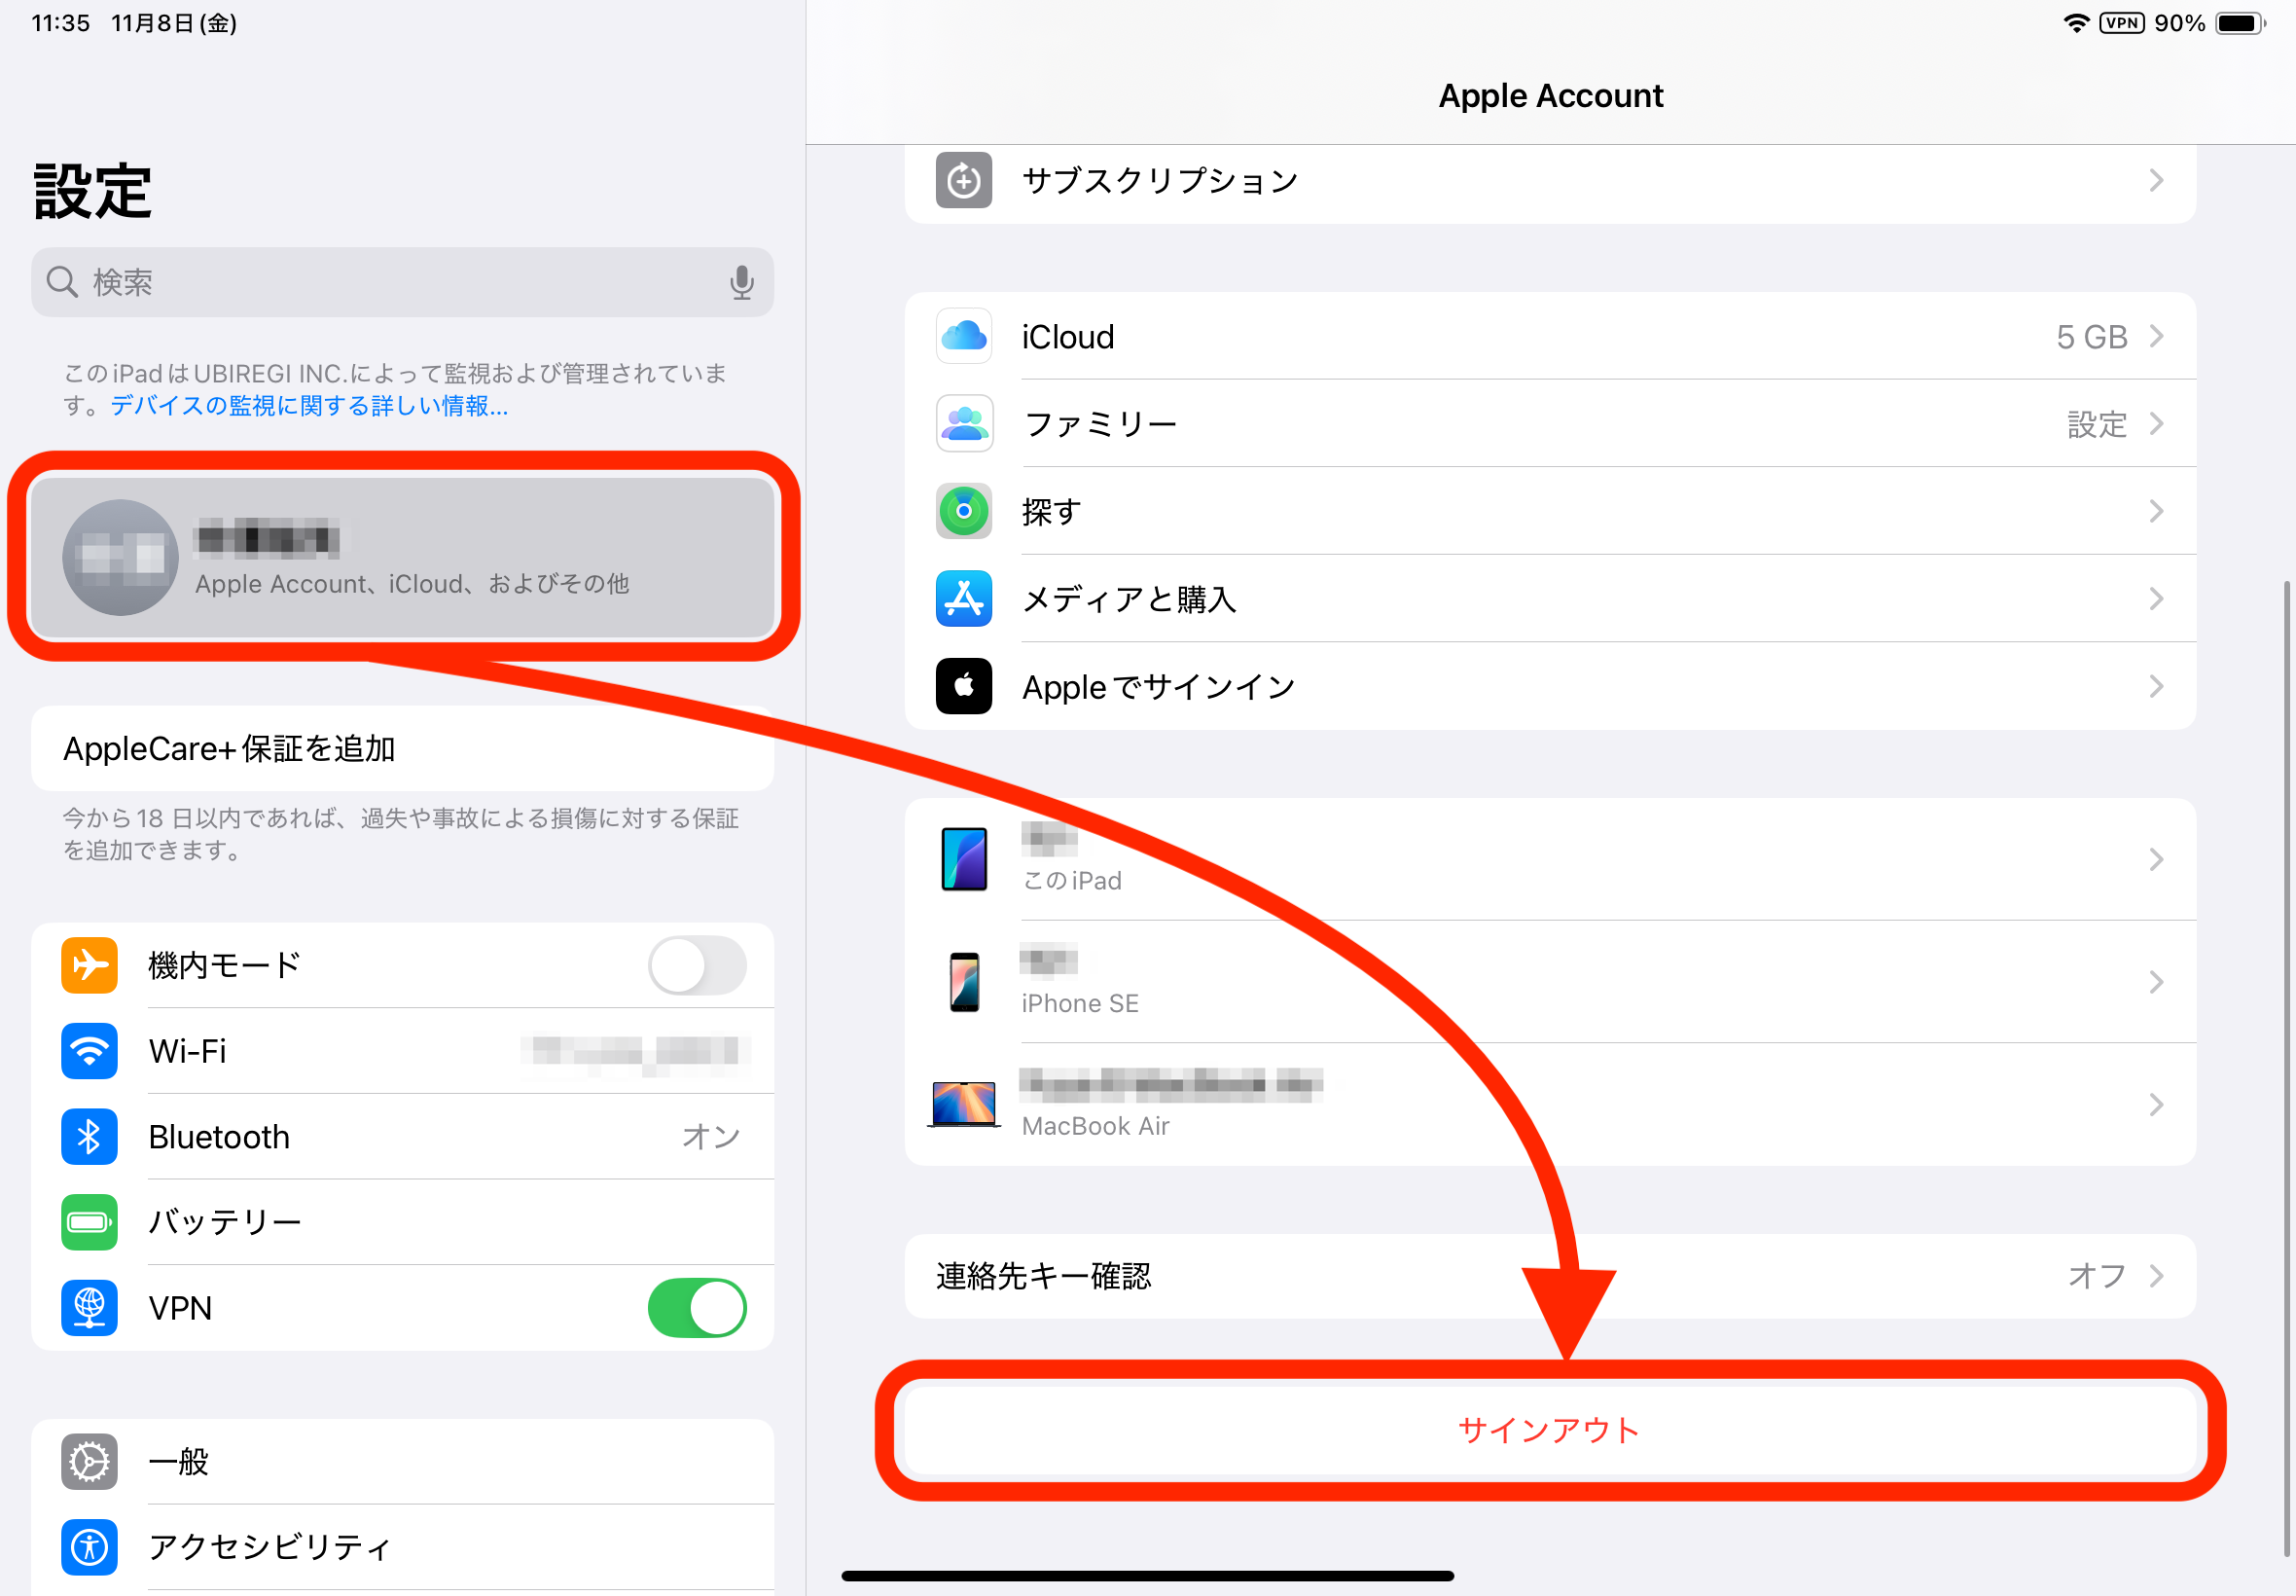
Task: Toggle airplane mode (機内モード) switch
Action: [x=697, y=965]
